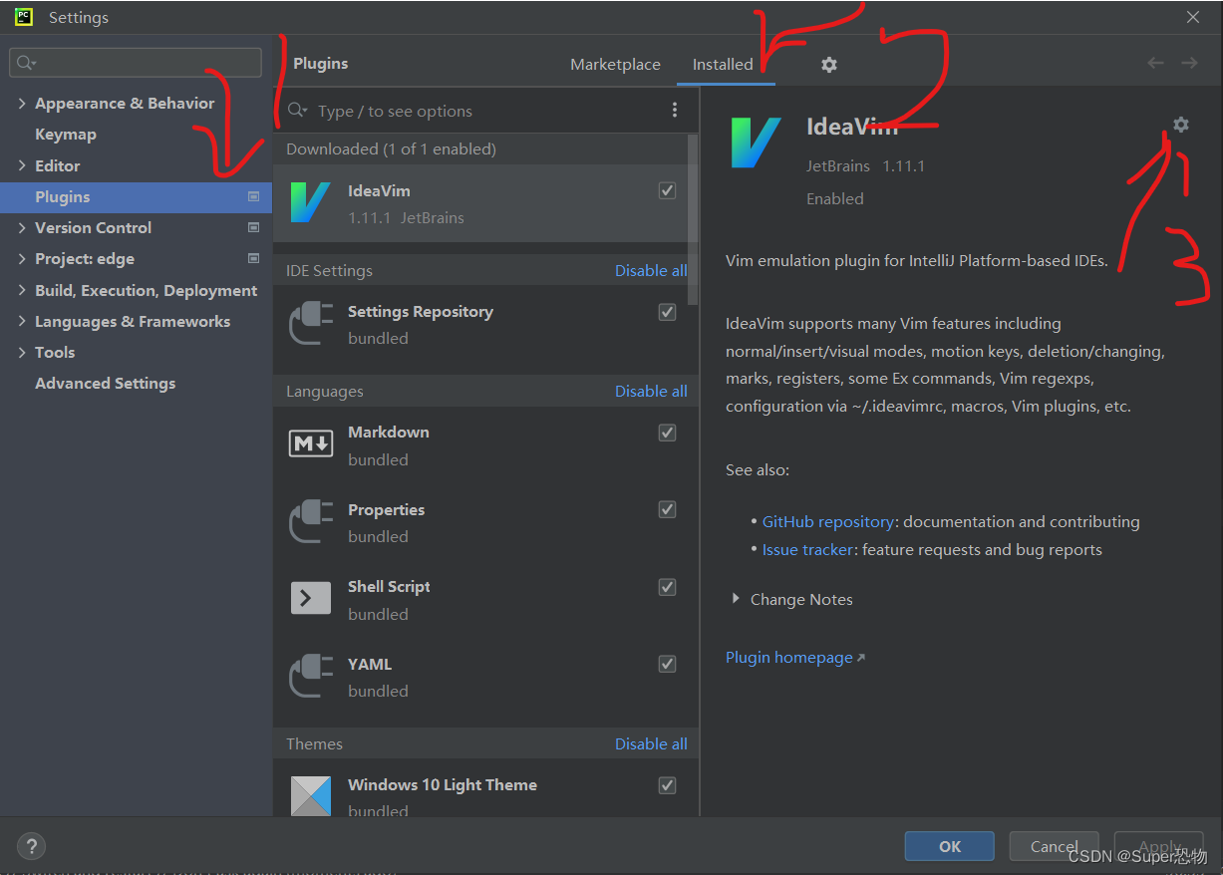Uncheck Windows 10 Light Theme plugin
Viewport: 1223px width, 875px height.
tap(667, 785)
